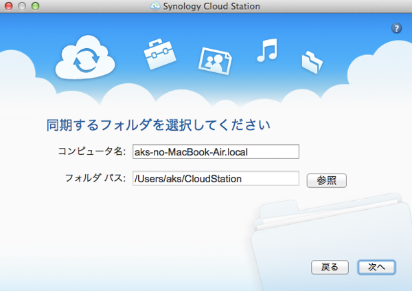Click the folder files icon in banner
The height and width of the screenshot is (291, 412).
point(312,63)
